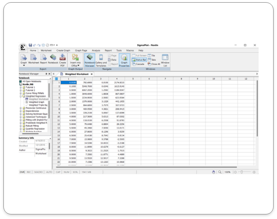Collapse the Weighted Regression tree node
This screenshot has height=219, width=277.
tap(21, 96)
